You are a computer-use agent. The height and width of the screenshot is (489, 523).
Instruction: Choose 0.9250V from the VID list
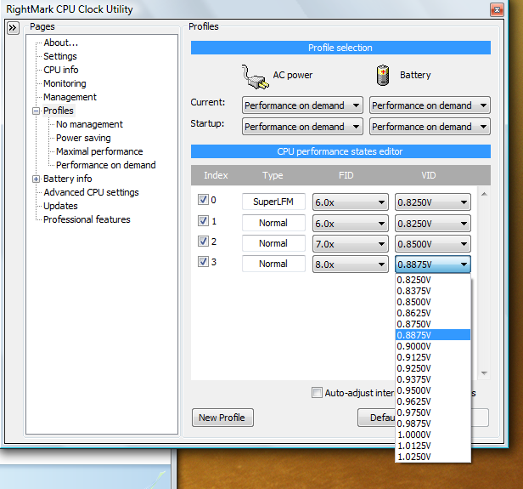click(433, 368)
